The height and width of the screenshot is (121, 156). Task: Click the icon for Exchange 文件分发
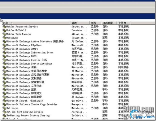4,86
